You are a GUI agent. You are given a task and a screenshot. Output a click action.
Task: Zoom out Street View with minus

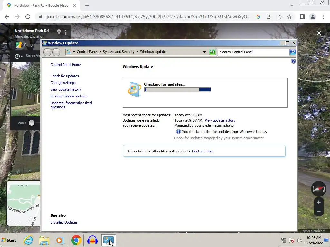[319, 211]
